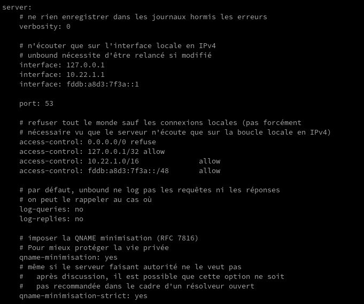Screen dimensions: 364x304
Task: Click the 10.22.1.0/16 access-control network
Action: (x=113, y=161)
